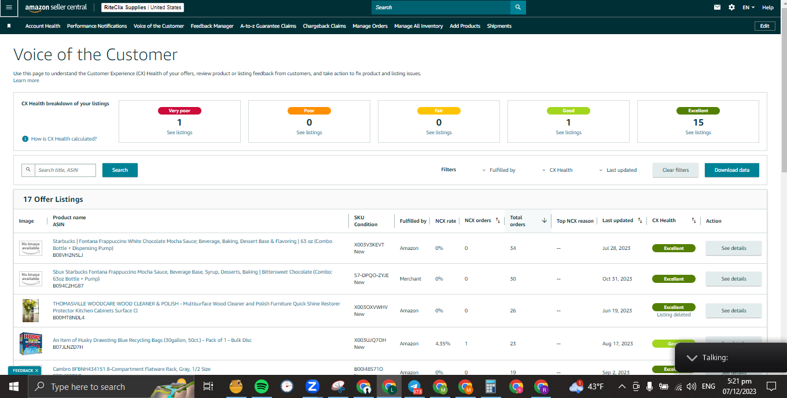787x398 pixels.
Task: Click the microphone tray icon
Action: pos(649,386)
